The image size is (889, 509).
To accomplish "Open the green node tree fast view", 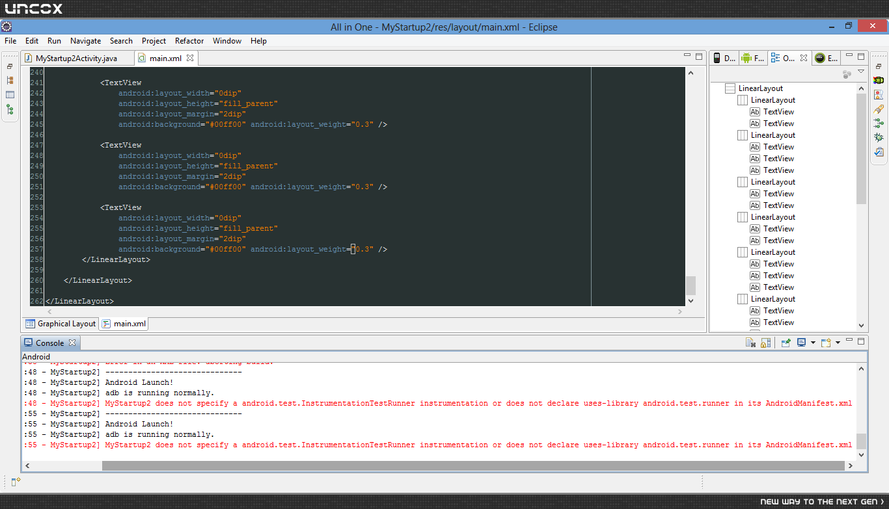I will pos(10,110).
